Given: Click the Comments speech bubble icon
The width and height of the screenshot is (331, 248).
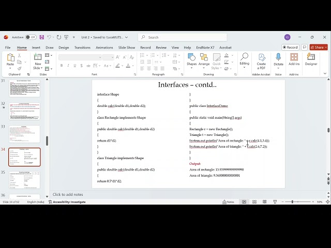Looking at the screenshot, I should 304,47.
